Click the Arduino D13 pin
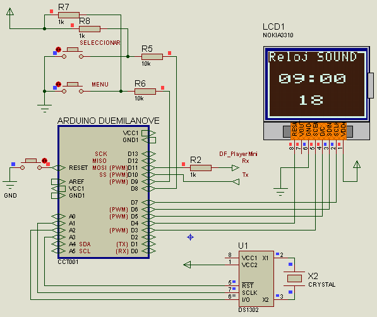The image size is (377, 317). click(x=148, y=154)
